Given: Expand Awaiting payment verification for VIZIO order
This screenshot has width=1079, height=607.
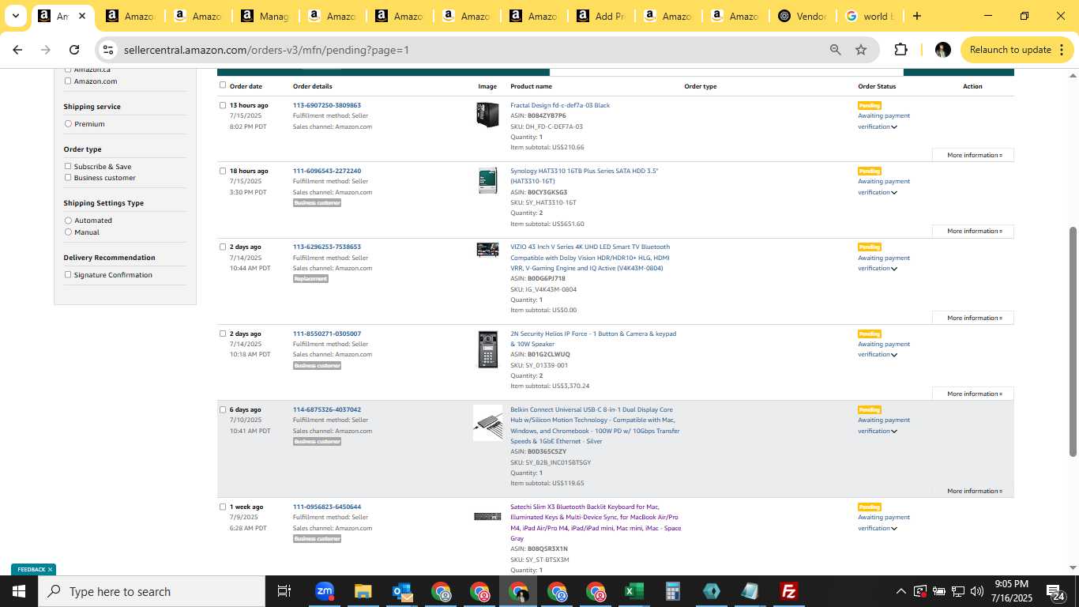Looking at the screenshot, I should [894, 269].
